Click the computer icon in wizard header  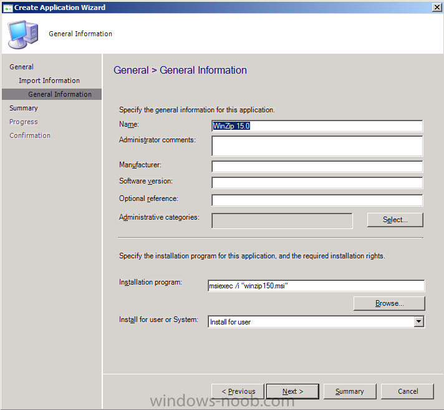[x=23, y=34]
